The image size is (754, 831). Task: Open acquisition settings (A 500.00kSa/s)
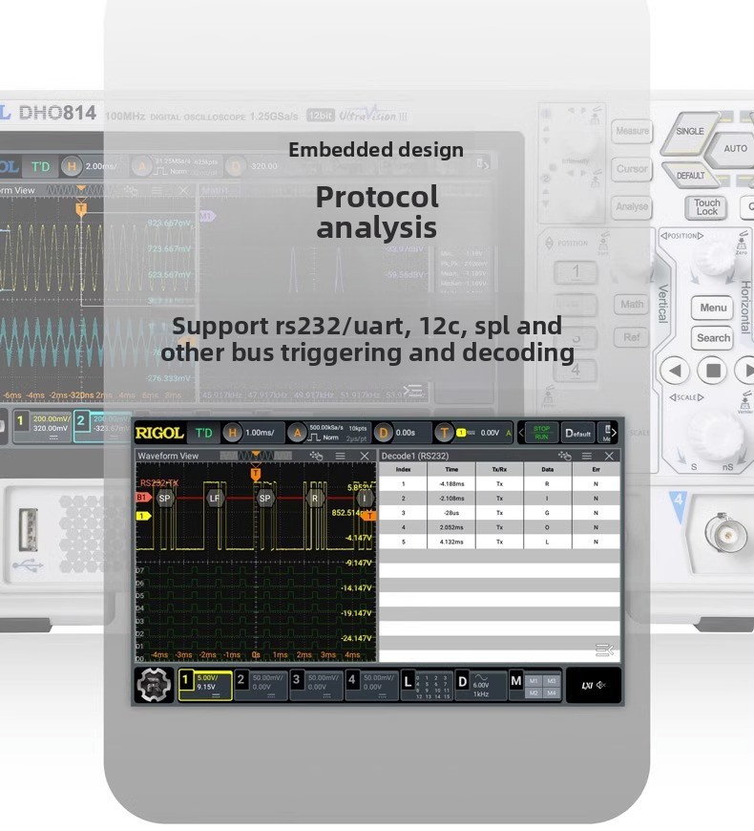tap(328, 433)
